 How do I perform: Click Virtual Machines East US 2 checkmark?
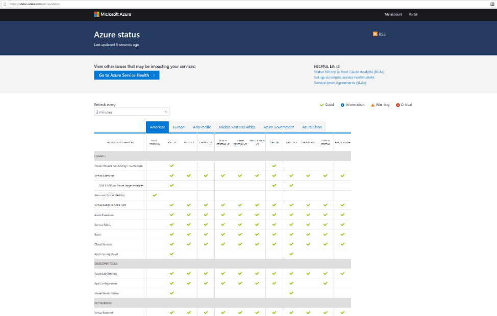pyautogui.click(x=189, y=176)
